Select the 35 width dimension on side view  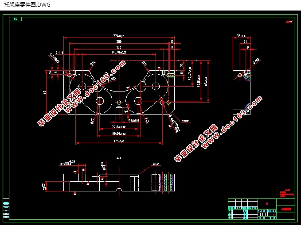tap(241, 36)
